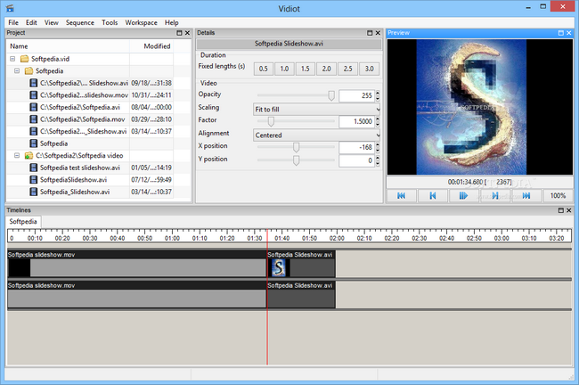Screen dimensions: 579x385
Task: Jump to the end of the preview
Action: pos(526,195)
